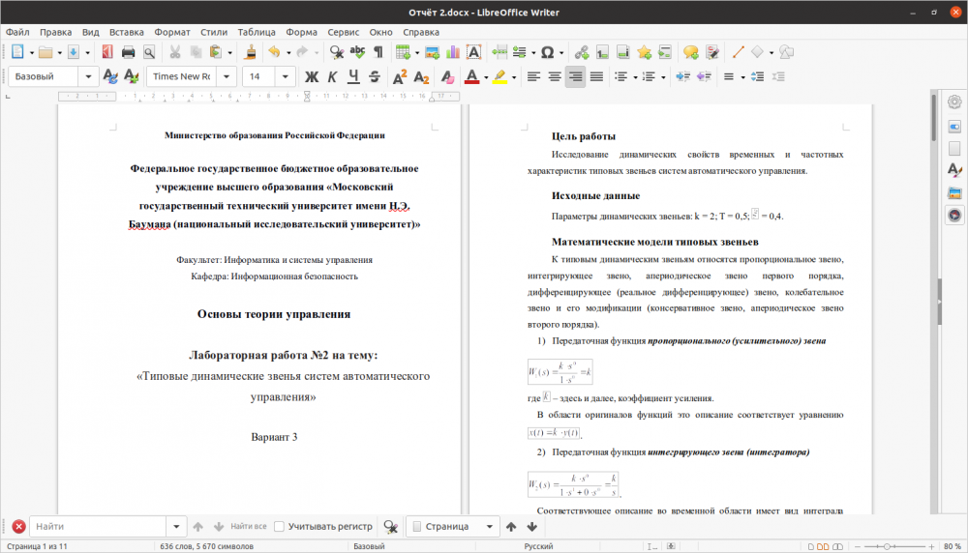Enable the Учитывать регистр checkbox

coord(279,527)
